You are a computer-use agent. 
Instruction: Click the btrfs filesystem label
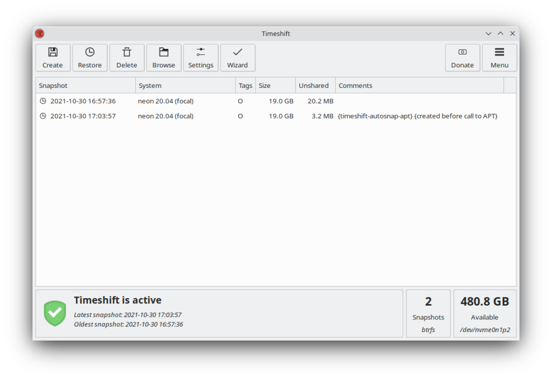pyautogui.click(x=428, y=330)
